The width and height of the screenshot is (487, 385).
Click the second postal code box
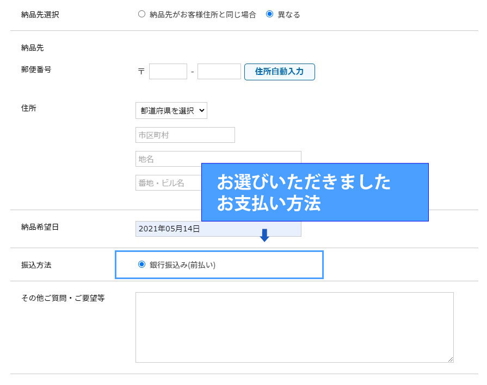coord(219,72)
